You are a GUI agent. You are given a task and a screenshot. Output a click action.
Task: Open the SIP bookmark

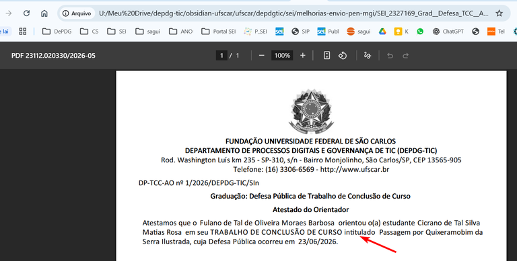click(300, 32)
